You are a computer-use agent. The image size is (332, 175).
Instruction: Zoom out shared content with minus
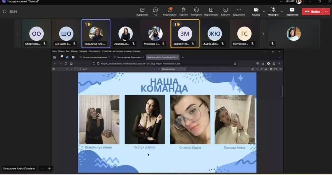42,169
